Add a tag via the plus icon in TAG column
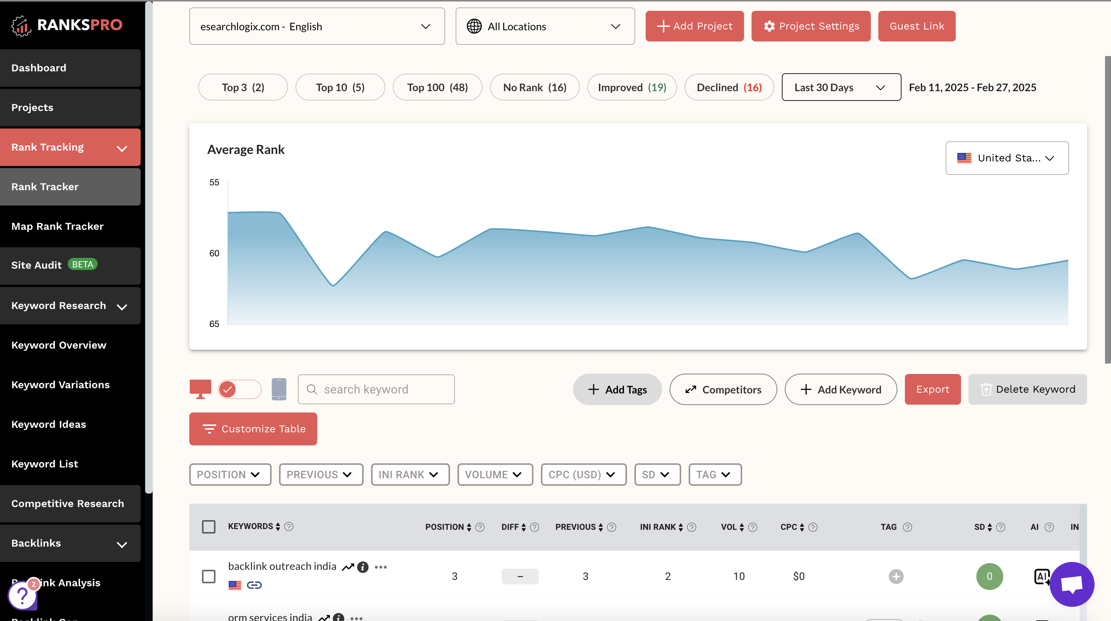This screenshot has height=621, width=1111. 897,576
